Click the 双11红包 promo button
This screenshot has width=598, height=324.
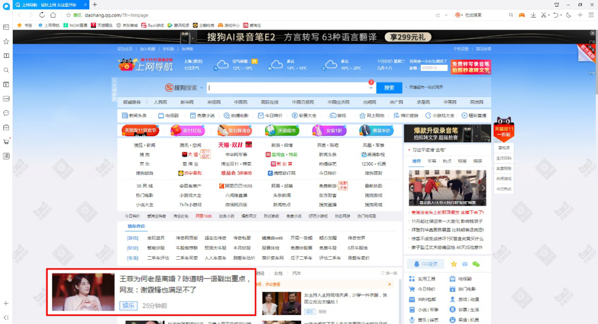pos(188,131)
